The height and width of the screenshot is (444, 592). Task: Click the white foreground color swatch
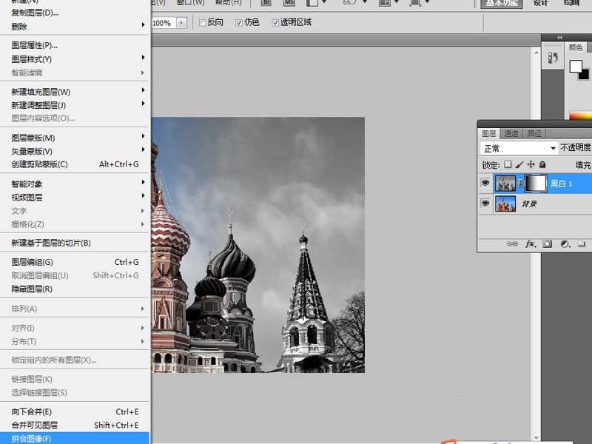tap(576, 67)
